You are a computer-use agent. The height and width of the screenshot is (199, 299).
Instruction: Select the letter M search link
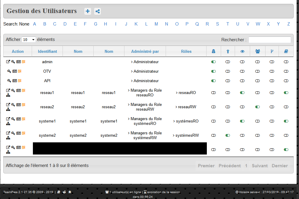(156, 24)
